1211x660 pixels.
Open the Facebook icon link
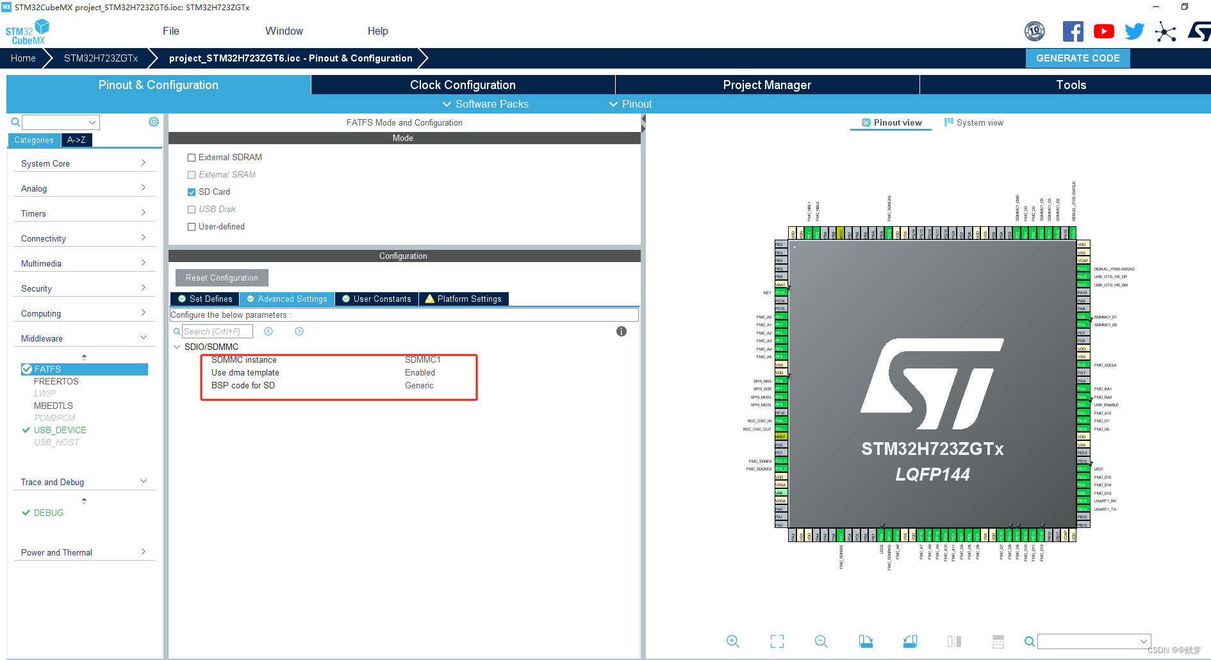click(x=1073, y=31)
